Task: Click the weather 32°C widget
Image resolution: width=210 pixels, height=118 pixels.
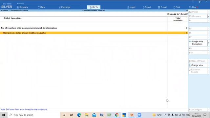Action: [x=157, y=115]
